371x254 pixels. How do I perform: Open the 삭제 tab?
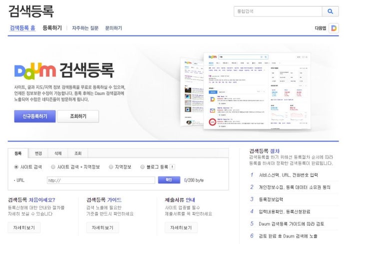point(58,153)
